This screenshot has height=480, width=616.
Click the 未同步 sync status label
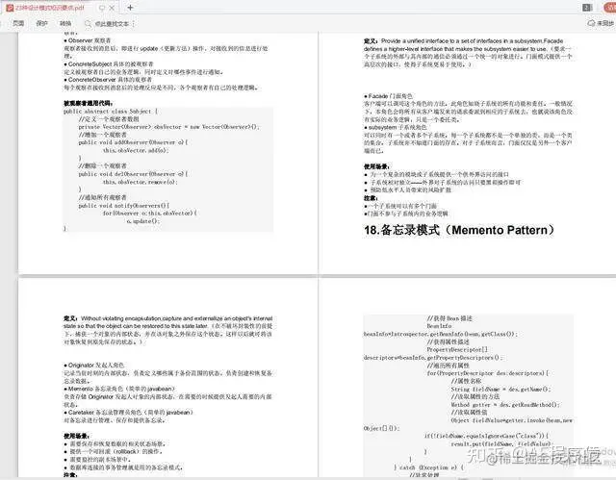tap(605, 24)
